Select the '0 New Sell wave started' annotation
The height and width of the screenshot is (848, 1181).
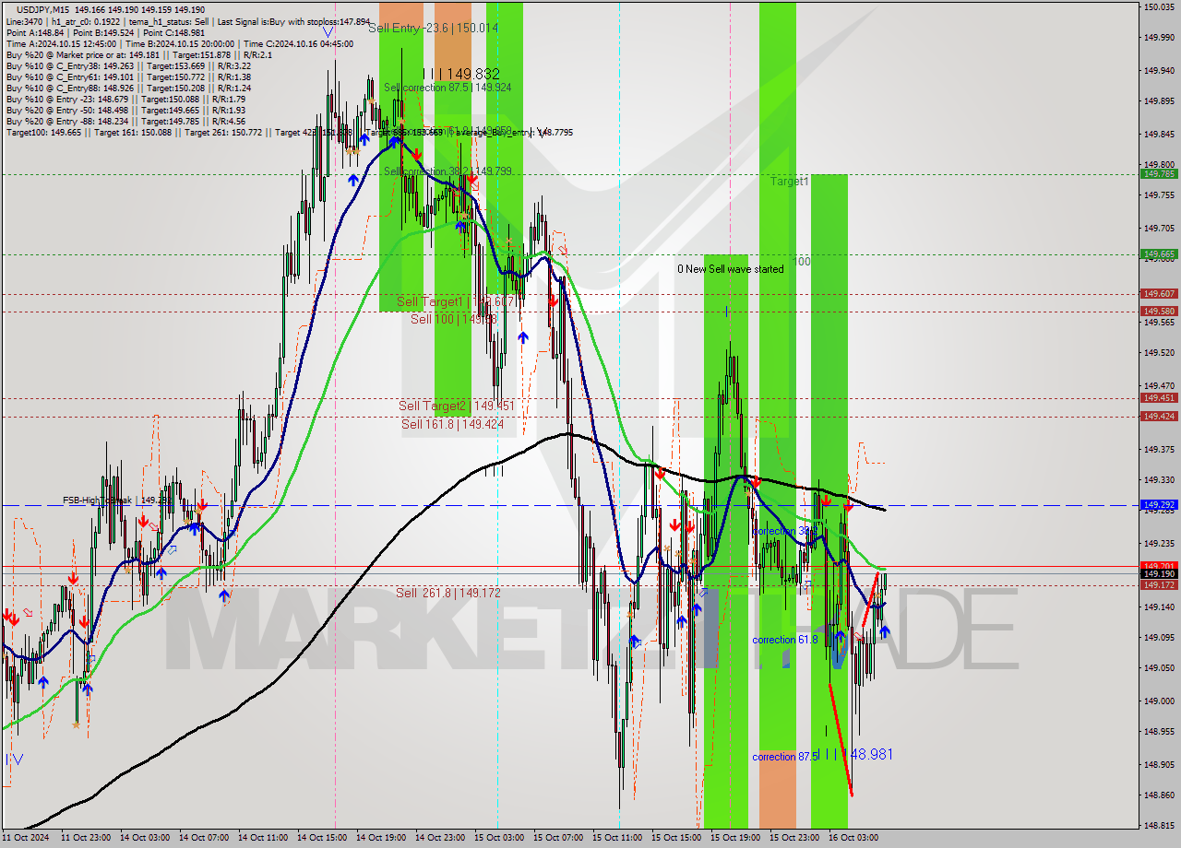pyautogui.click(x=731, y=269)
